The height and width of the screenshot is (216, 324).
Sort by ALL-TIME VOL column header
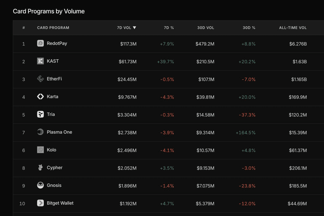pos(293,28)
